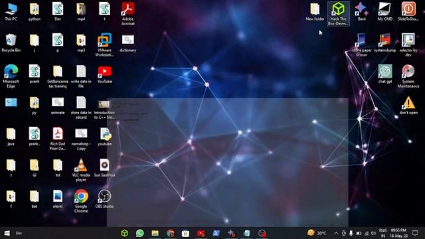The width and height of the screenshot is (425, 239).
Task: Click the Dev label on the taskbar
Action: (x=19, y=233)
